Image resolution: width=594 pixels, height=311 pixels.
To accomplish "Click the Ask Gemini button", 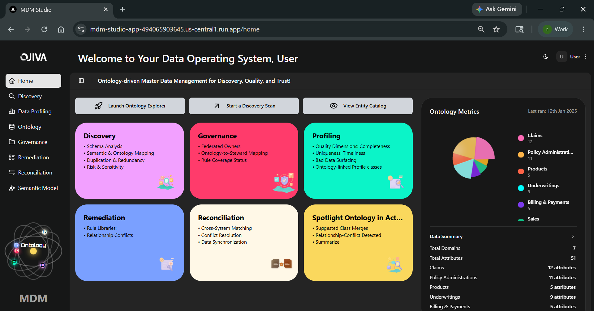I will (497, 9).
